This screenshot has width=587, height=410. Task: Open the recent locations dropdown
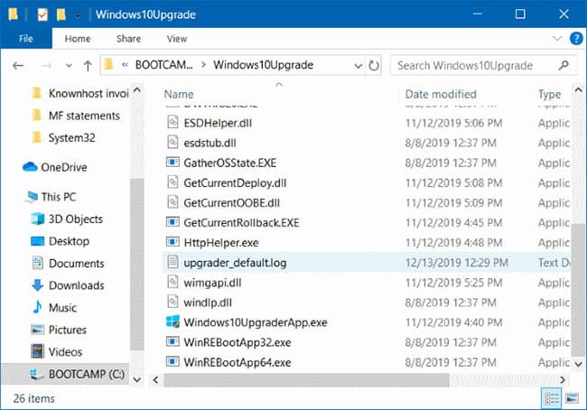[x=69, y=66]
